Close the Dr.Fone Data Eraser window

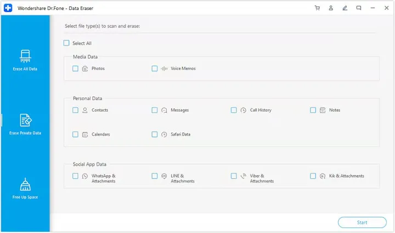click(x=386, y=8)
